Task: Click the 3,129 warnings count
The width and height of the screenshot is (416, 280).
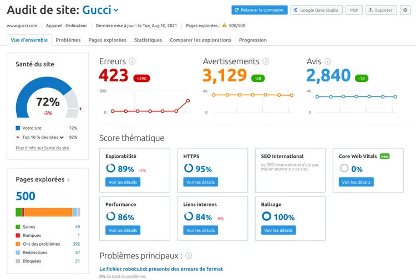Action: click(225, 75)
